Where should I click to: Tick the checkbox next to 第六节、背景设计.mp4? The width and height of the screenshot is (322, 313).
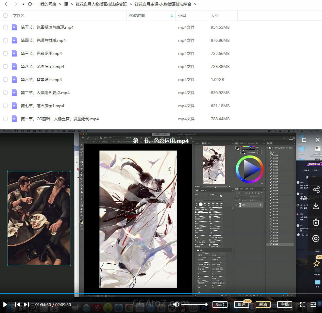[x=5, y=80]
